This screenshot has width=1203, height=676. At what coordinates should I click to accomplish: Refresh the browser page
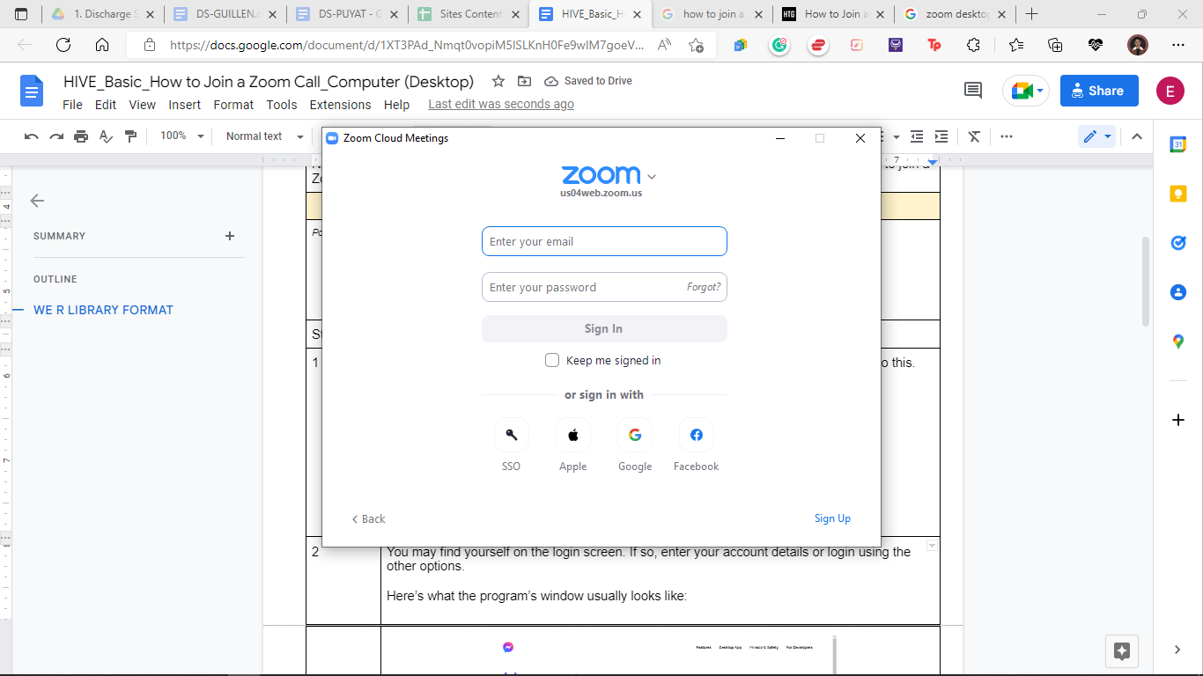pyautogui.click(x=63, y=45)
